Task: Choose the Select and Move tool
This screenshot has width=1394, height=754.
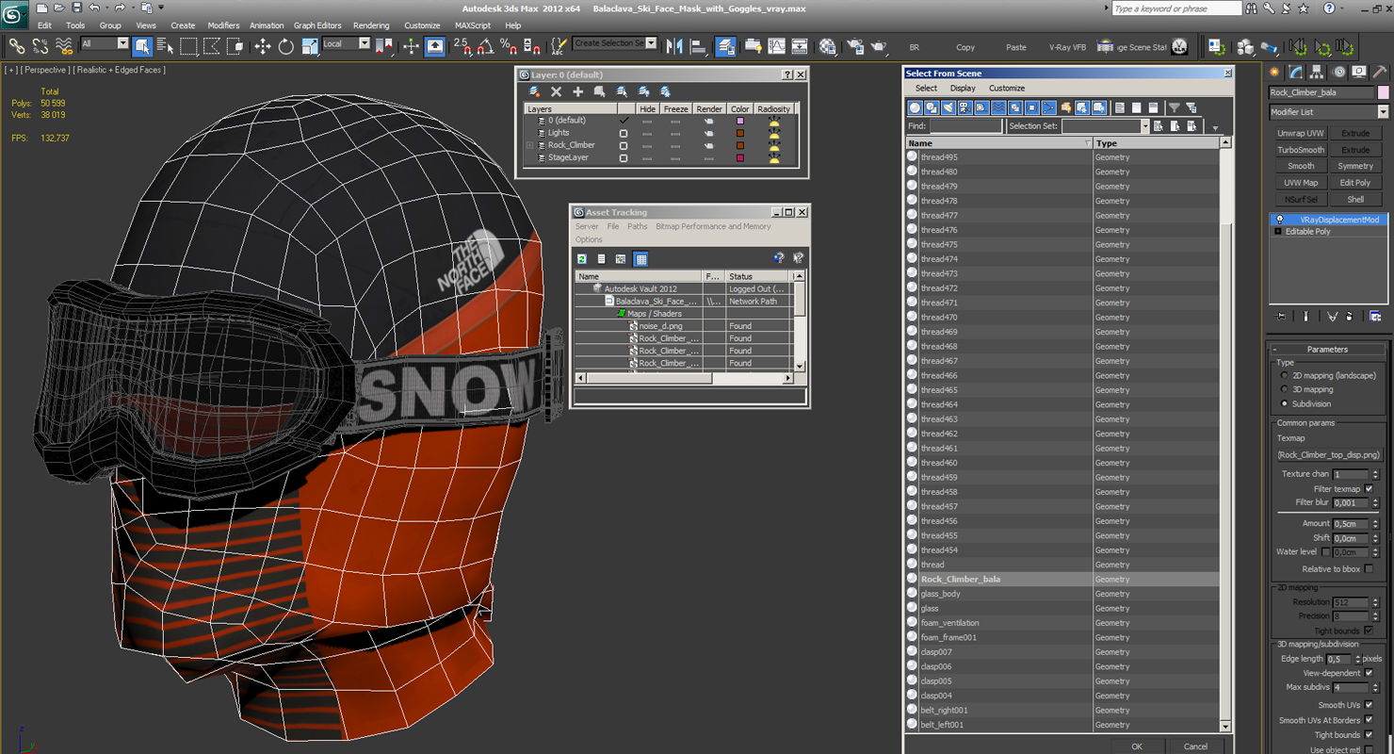Action: click(263, 45)
